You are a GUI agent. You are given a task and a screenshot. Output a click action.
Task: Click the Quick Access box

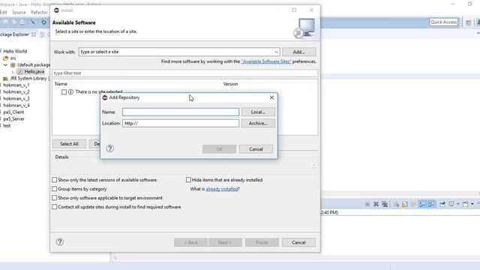443,22
